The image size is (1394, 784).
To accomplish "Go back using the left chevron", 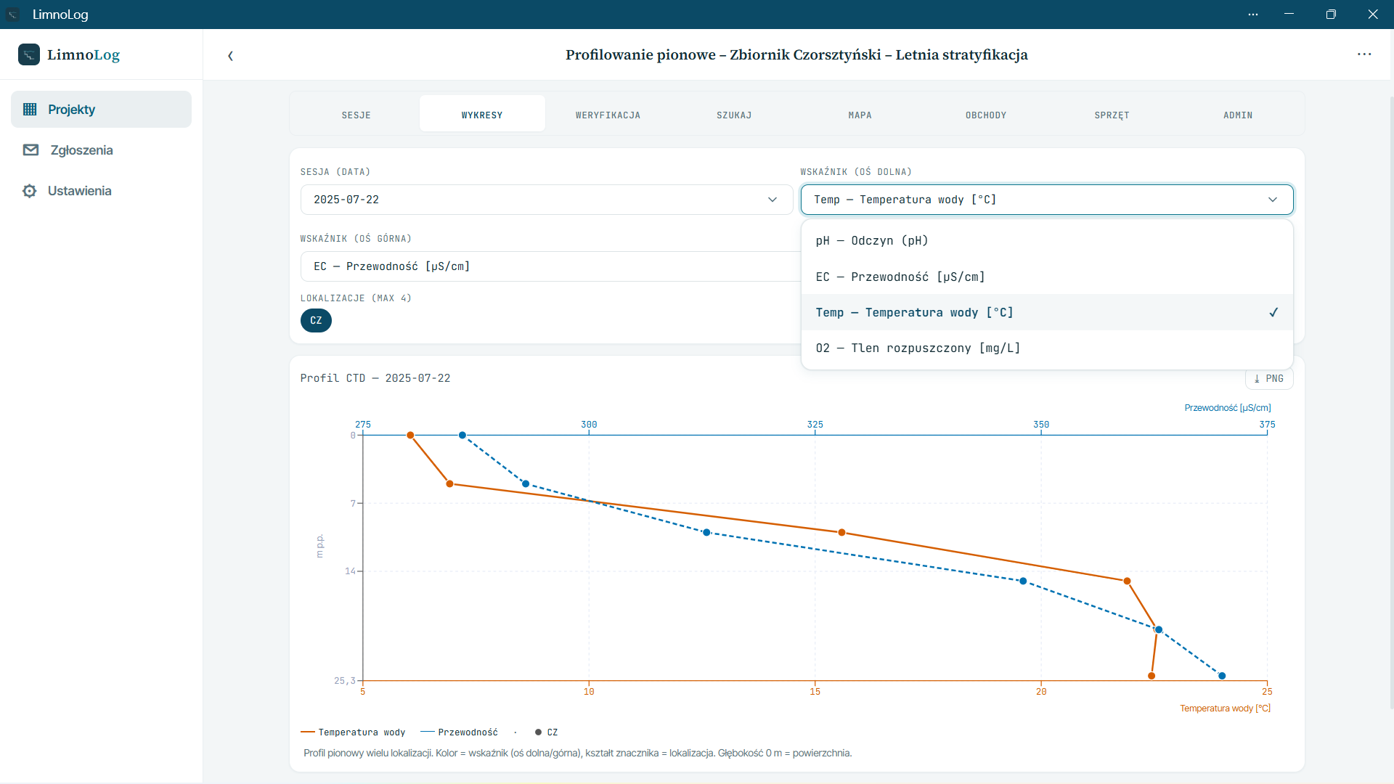I will (x=230, y=55).
